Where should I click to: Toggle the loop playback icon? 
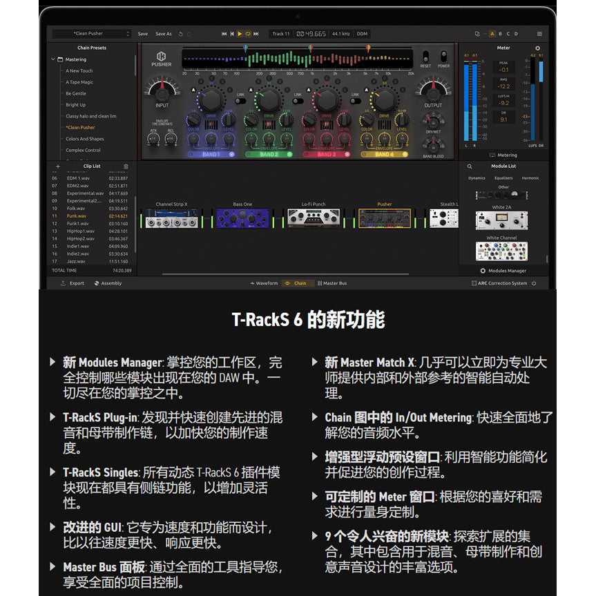coord(248,34)
